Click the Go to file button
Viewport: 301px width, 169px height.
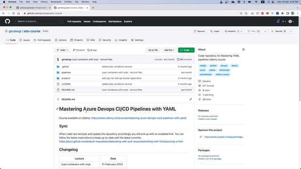pyautogui.click(x=153, y=50)
